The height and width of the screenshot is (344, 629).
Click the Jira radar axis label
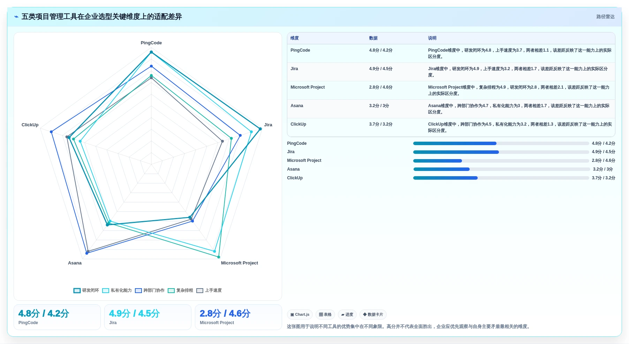[x=268, y=125]
